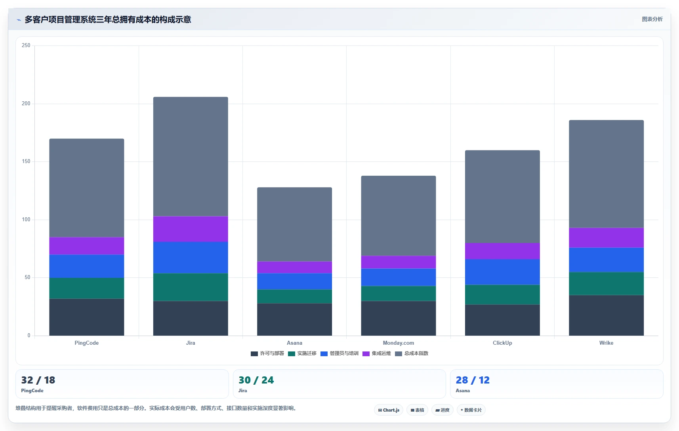679x431 pixels.
Task: Click the PingCode x-axis label
Action: 87,343
